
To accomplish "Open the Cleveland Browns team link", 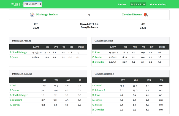I will [132, 15].
